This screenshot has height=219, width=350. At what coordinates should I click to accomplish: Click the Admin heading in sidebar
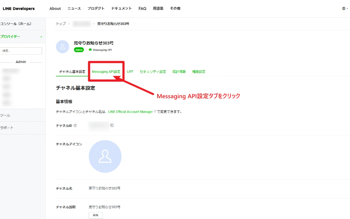(x=21, y=62)
